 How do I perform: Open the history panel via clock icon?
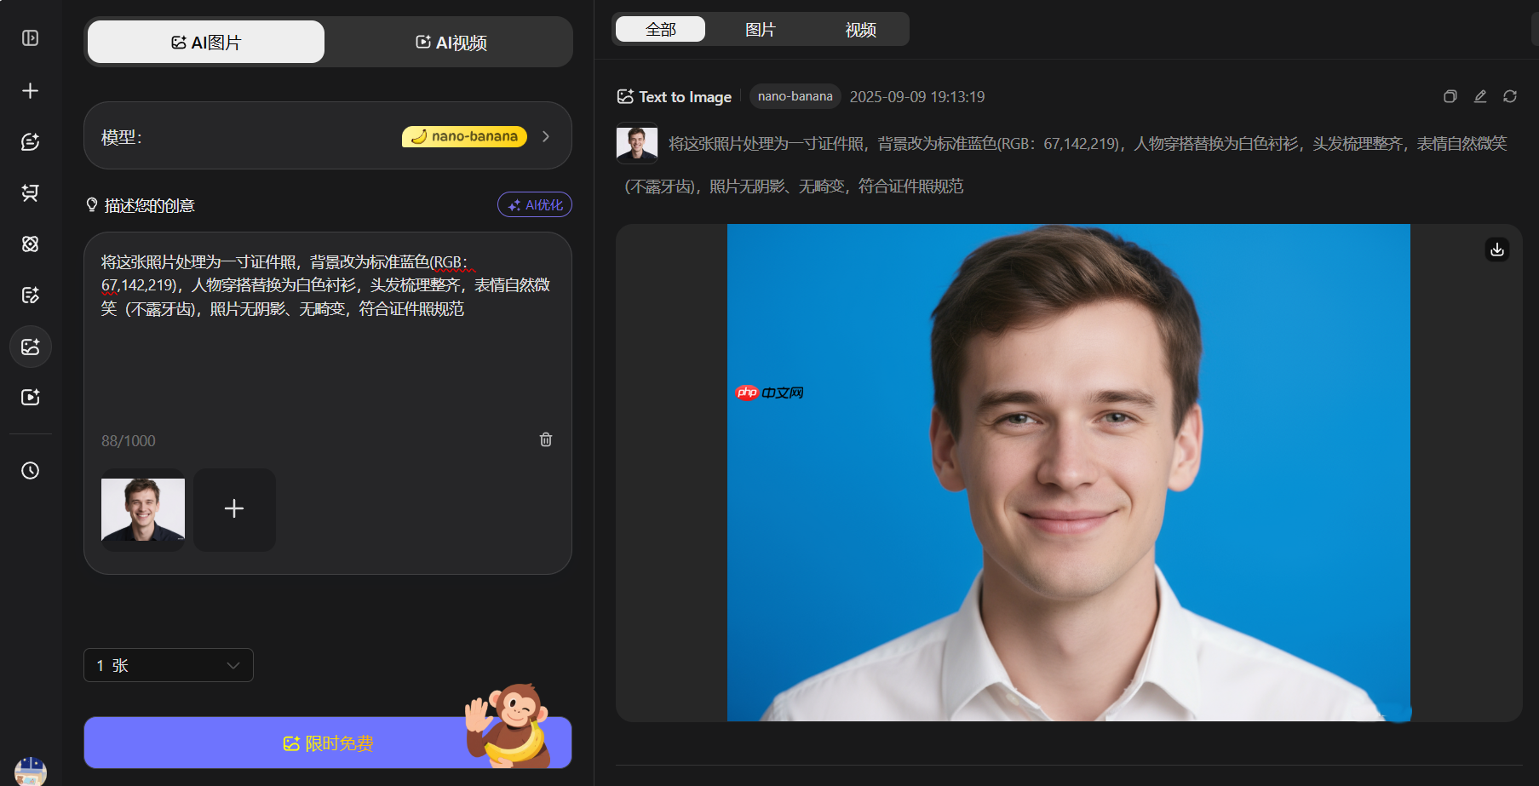pos(31,470)
